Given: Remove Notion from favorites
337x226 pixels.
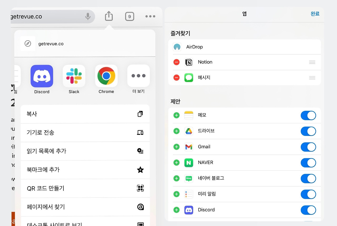Looking at the screenshot, I should coord(176,62).
